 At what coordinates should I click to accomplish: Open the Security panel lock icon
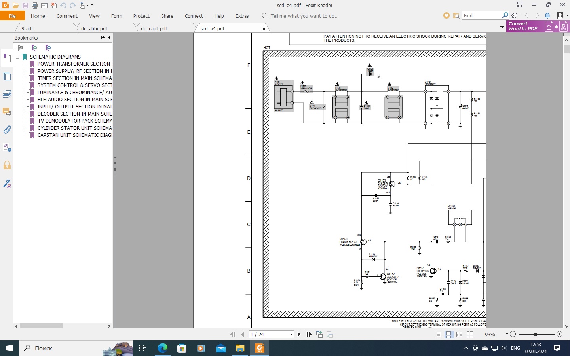click(7, 165)
